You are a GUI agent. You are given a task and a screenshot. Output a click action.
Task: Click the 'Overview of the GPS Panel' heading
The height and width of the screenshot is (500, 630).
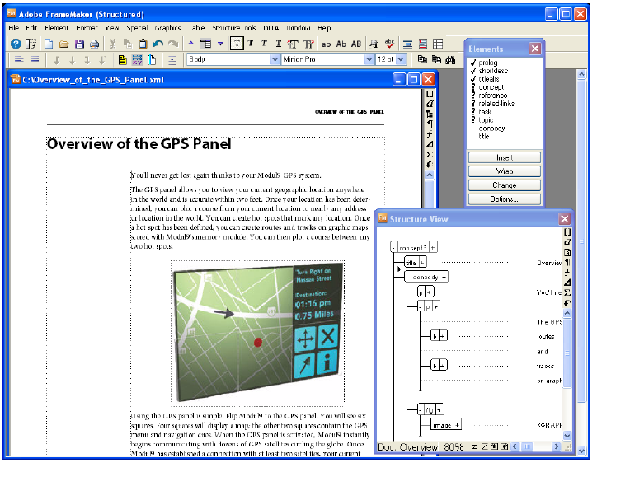click(139, 143)
